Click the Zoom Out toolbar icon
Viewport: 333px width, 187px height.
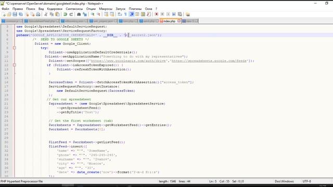[x=98, y=15]
